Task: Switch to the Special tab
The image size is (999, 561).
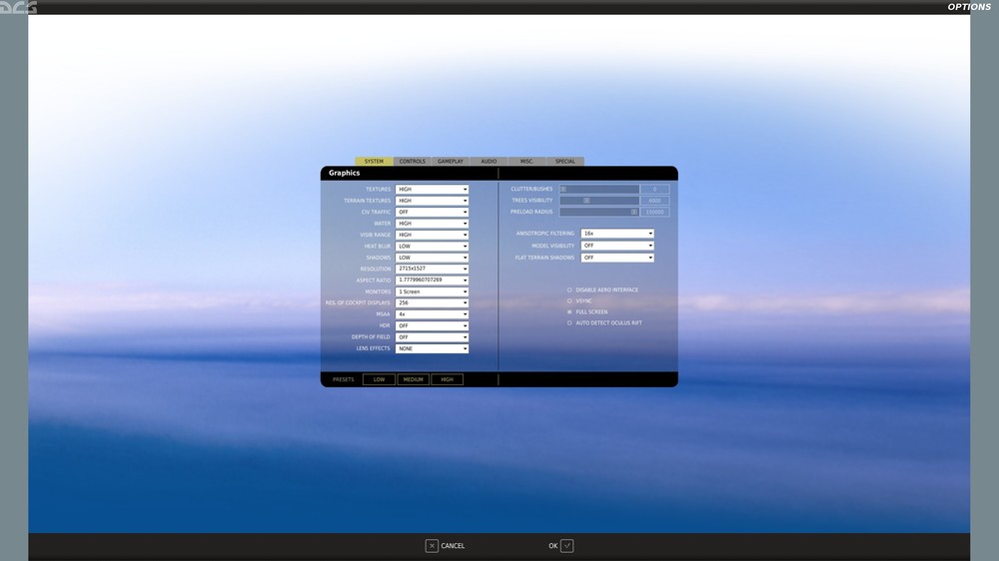Action: tap(565, 161)
